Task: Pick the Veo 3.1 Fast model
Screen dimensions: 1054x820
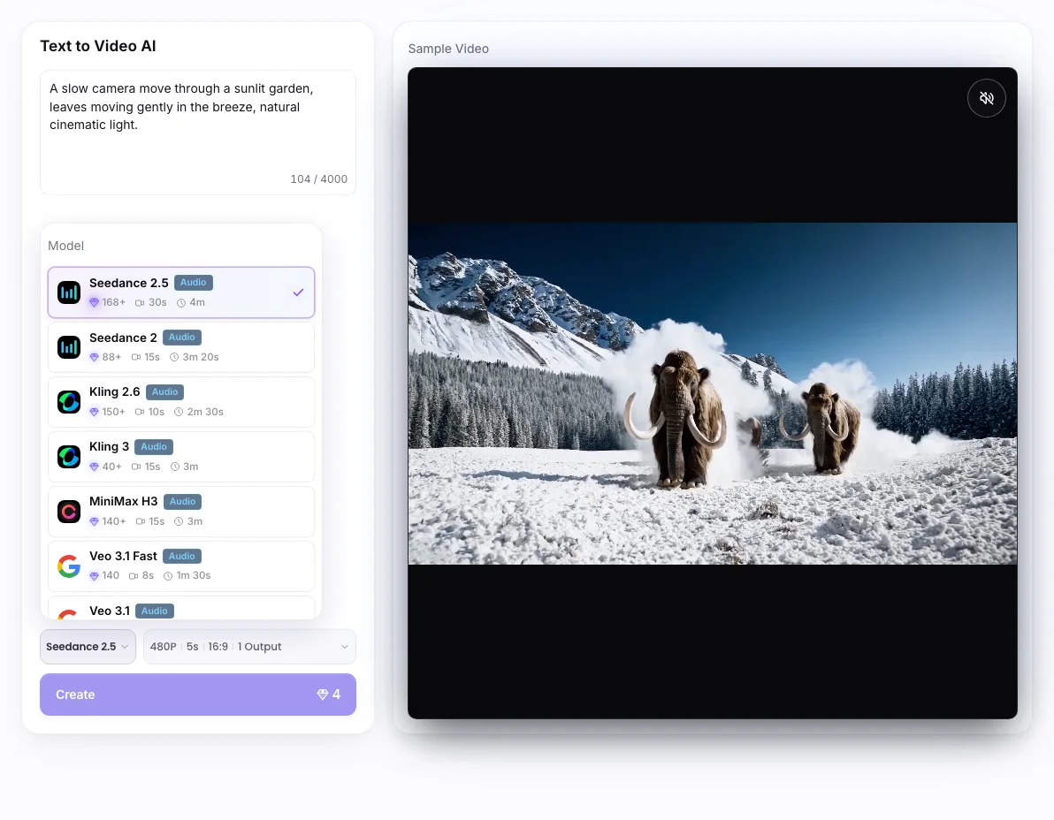Action: [x=181, y=566]
